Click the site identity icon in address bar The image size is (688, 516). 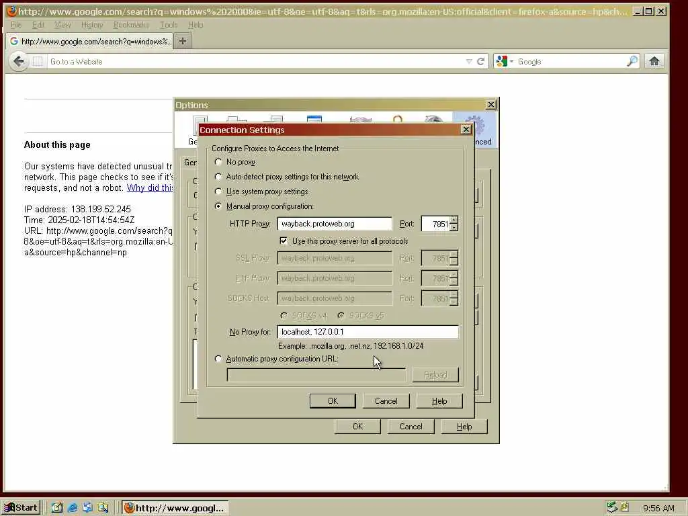click(x=38, y=61)
